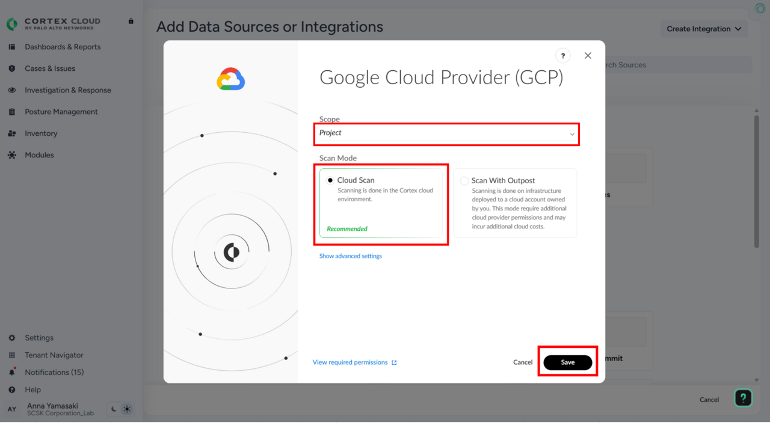
Task: Click the page vertical scrollbar
Action: tap(757, 180)
